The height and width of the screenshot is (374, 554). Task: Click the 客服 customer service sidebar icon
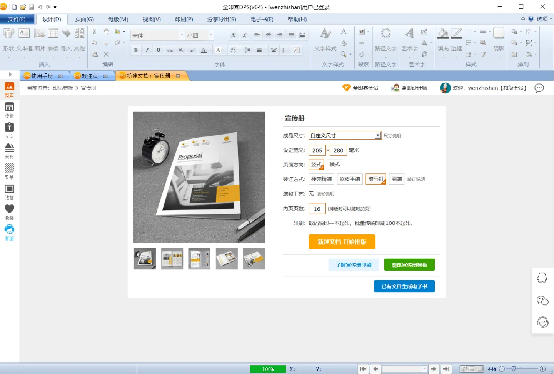(x=9, y=232)
